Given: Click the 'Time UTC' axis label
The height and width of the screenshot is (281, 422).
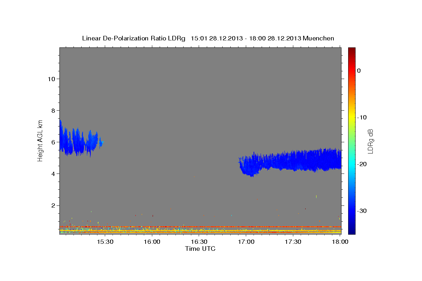Looking at the screenshot, I should click(200, 249).
